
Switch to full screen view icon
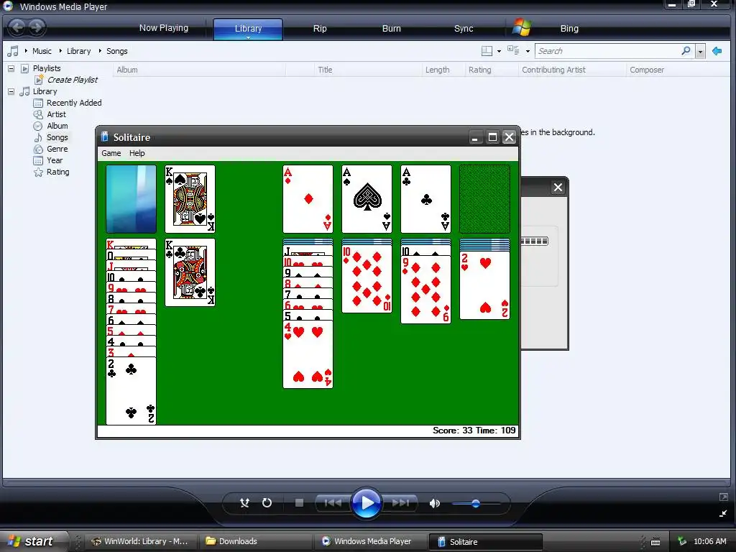723,497
